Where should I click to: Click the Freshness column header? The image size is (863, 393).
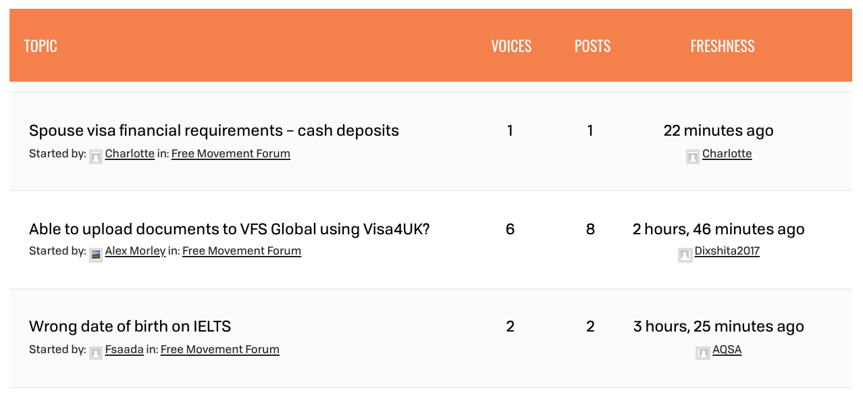tap(723, 46)
